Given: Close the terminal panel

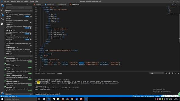Looking at the screenshot, I should [x=178, y=73].
